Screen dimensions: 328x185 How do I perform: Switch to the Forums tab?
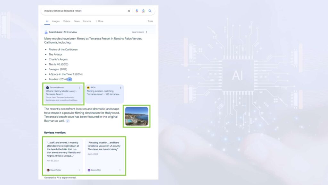[87, 22]
